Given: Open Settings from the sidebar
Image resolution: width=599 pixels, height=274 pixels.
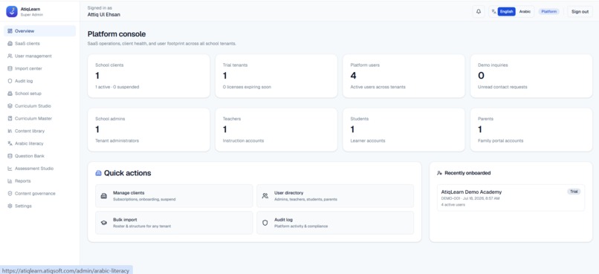Looking at the screenshot, I should 39,206.
